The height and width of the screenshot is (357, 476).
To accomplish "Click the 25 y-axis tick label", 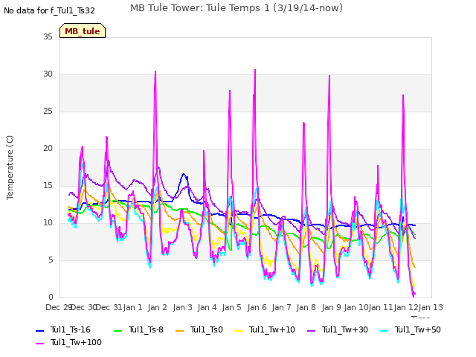I will coord(48,111).
